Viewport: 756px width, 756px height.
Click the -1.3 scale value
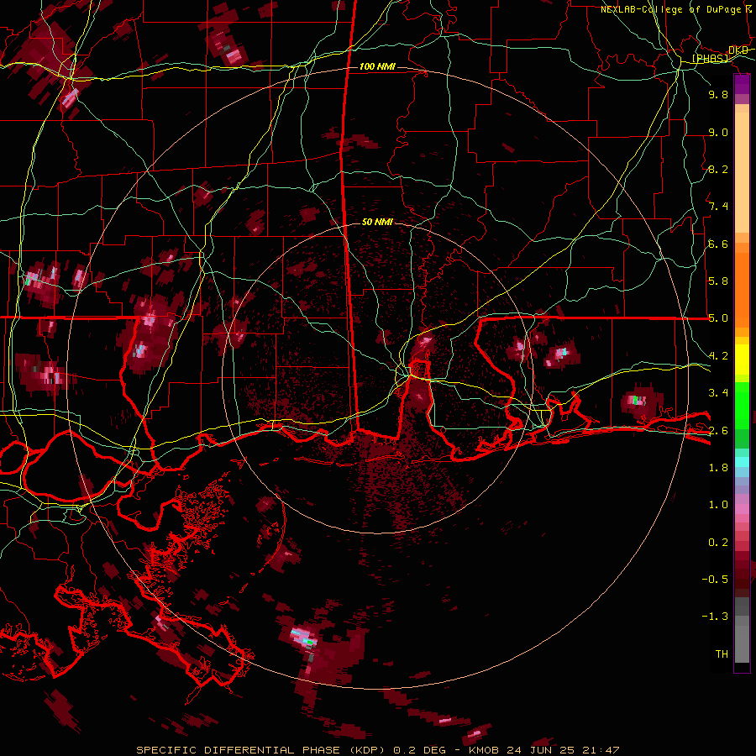point(715,617)
